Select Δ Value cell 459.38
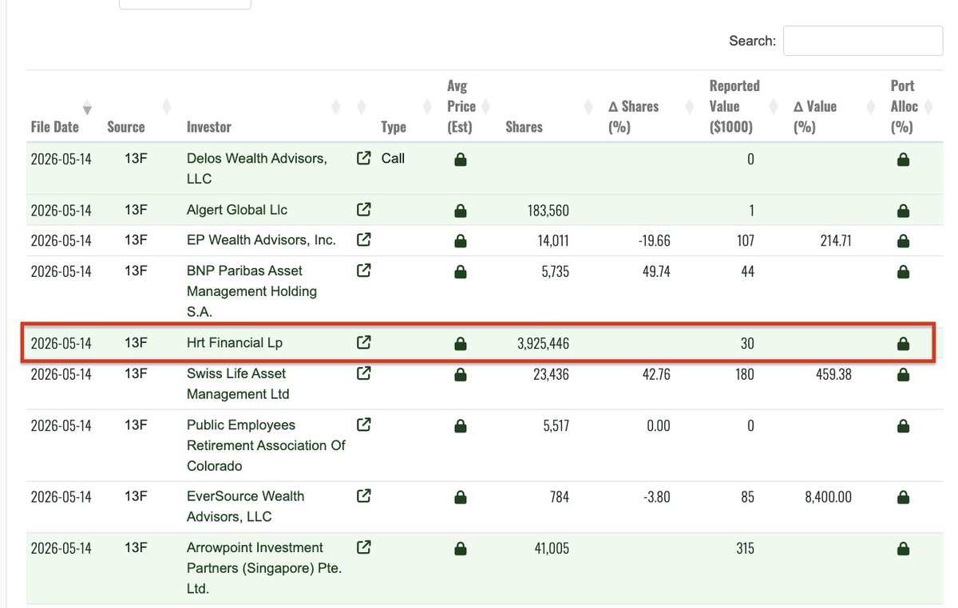Viewport: 958px width, 608px height. click(833, 373)
